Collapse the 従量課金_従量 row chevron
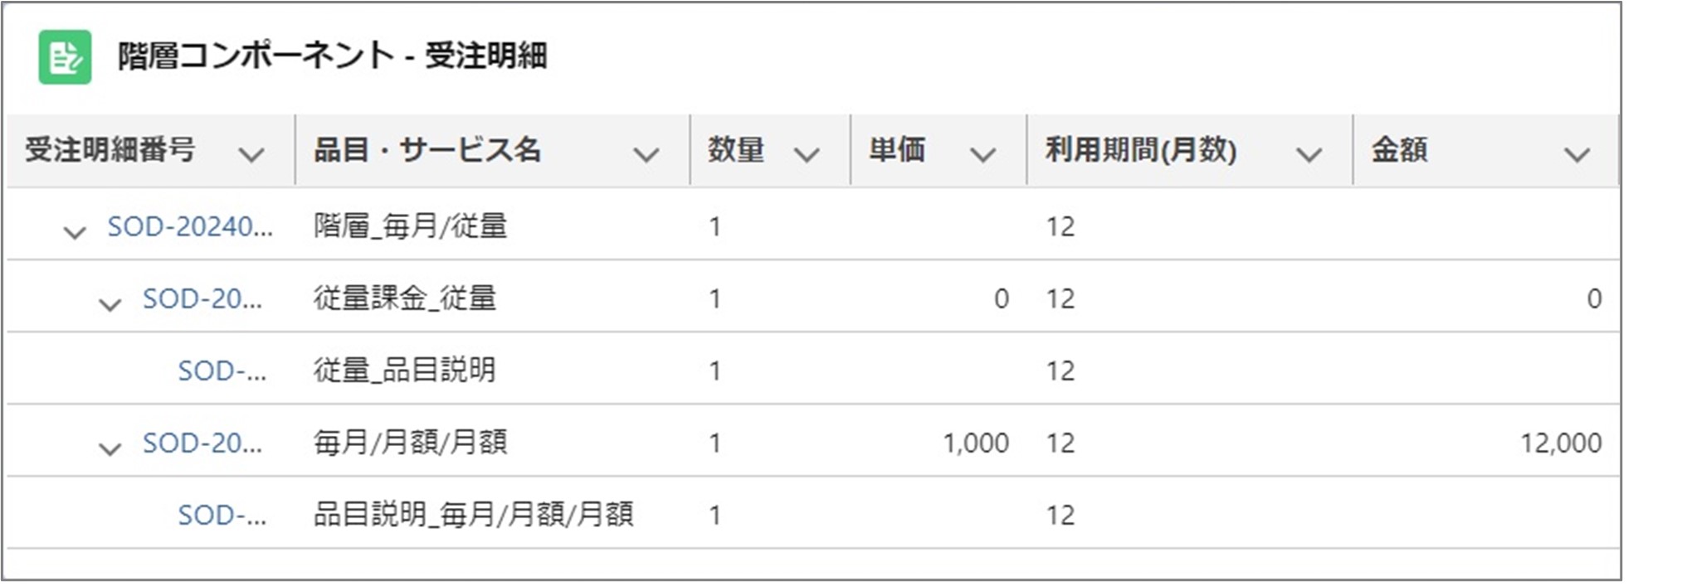The height and width of the screenshot is (586, 1682). pos(110,304)
